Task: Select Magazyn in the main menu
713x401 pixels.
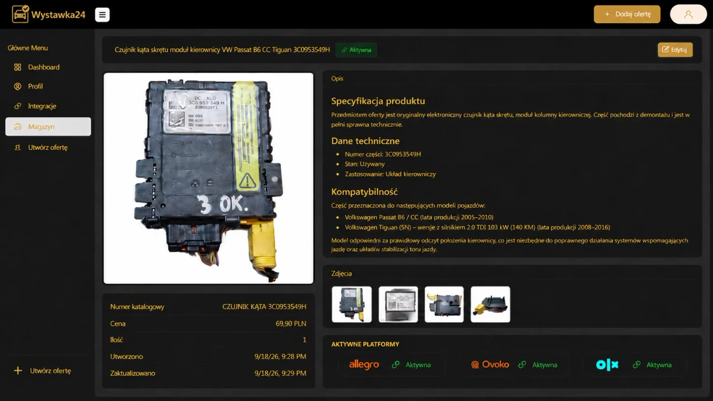Action: (x=48, y=127)
